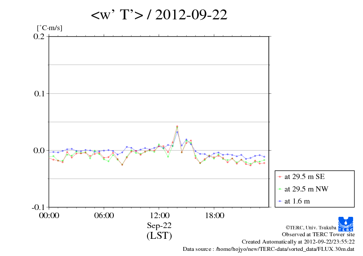
Task: Select the '0.0' y-axis label
Action: (x=39, y=151)
